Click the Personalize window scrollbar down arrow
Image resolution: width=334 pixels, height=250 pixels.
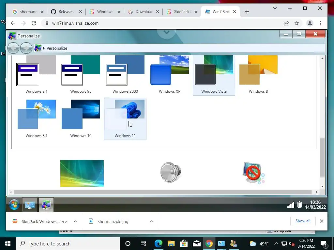(322, 187)
